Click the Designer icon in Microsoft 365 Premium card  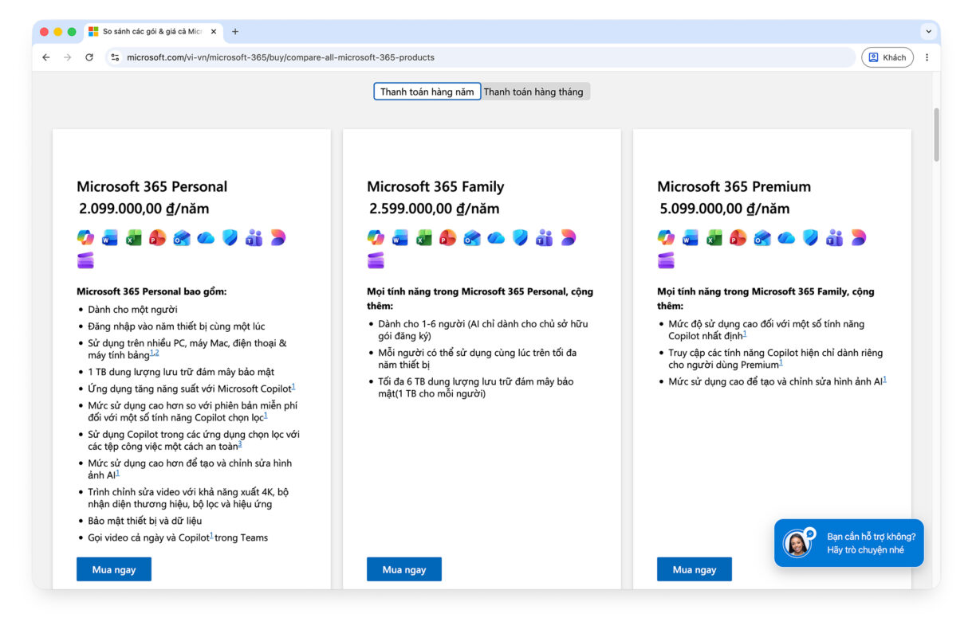(x=858, y=237)
